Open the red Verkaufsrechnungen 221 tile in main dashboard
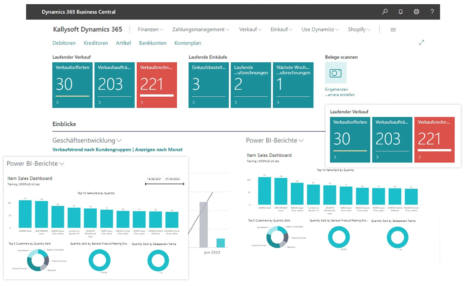Image resolution: width=467 pixels, height=286 pixels. coord(157,85)
